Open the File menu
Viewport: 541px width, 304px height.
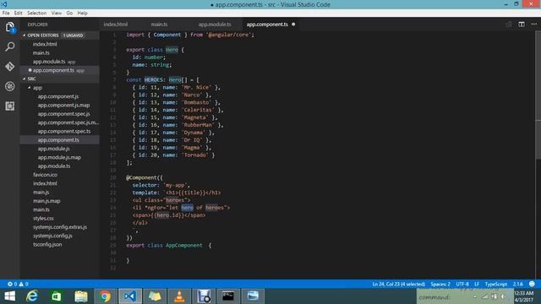point(6,14)
